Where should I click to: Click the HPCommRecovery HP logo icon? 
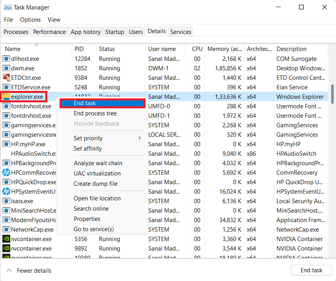point(6,173)
